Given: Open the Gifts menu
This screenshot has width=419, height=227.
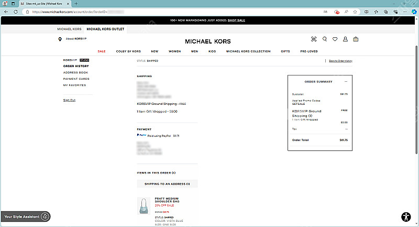Looking at the screenshot, I should 285,51.
